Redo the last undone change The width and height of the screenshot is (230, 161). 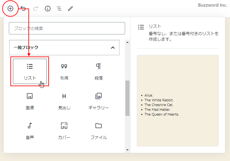point(35,9)
